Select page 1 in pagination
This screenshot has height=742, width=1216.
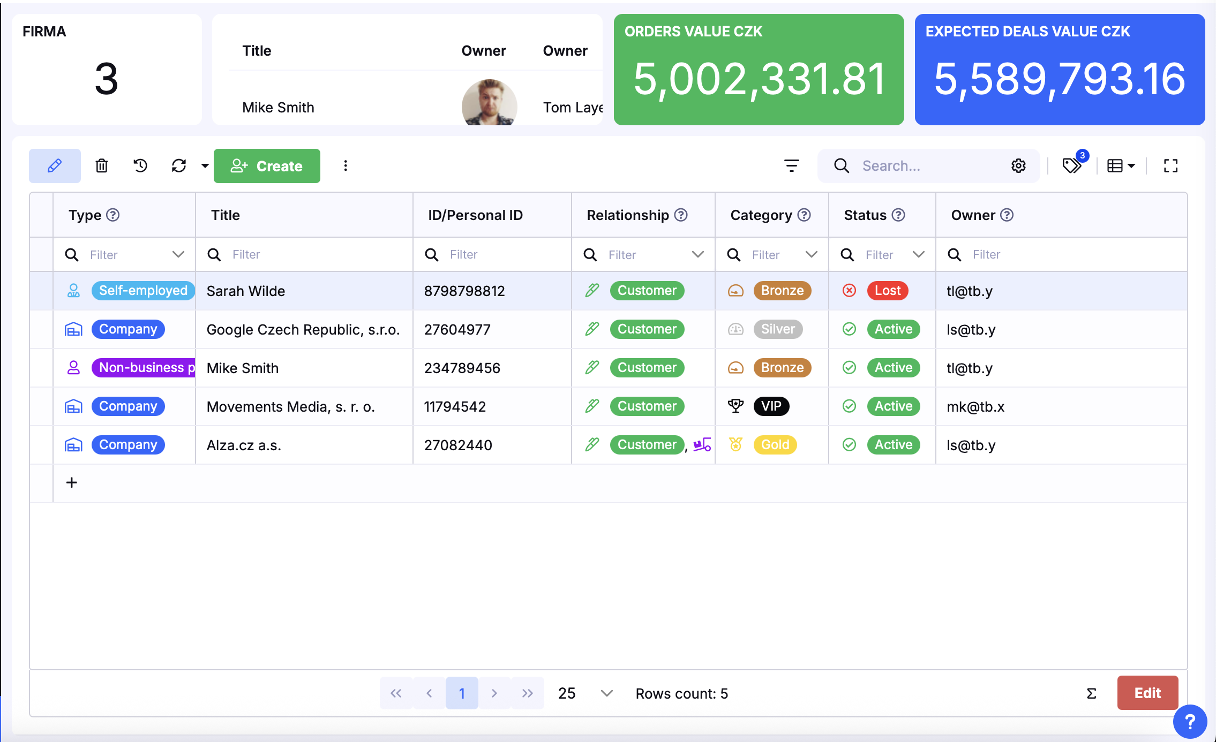pyautogui.click(x=462, y=693)
